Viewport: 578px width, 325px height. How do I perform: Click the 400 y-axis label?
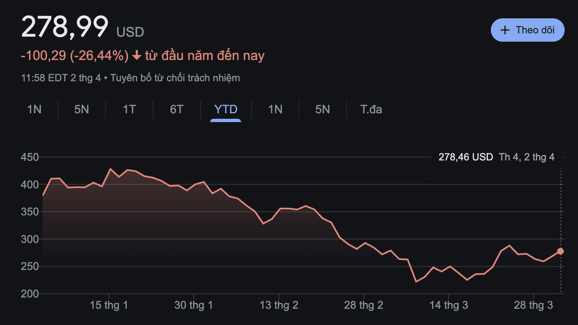coord(30,185)
